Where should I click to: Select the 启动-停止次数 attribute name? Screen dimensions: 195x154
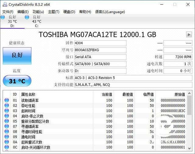pyautogui.click(x=32, y=116)
